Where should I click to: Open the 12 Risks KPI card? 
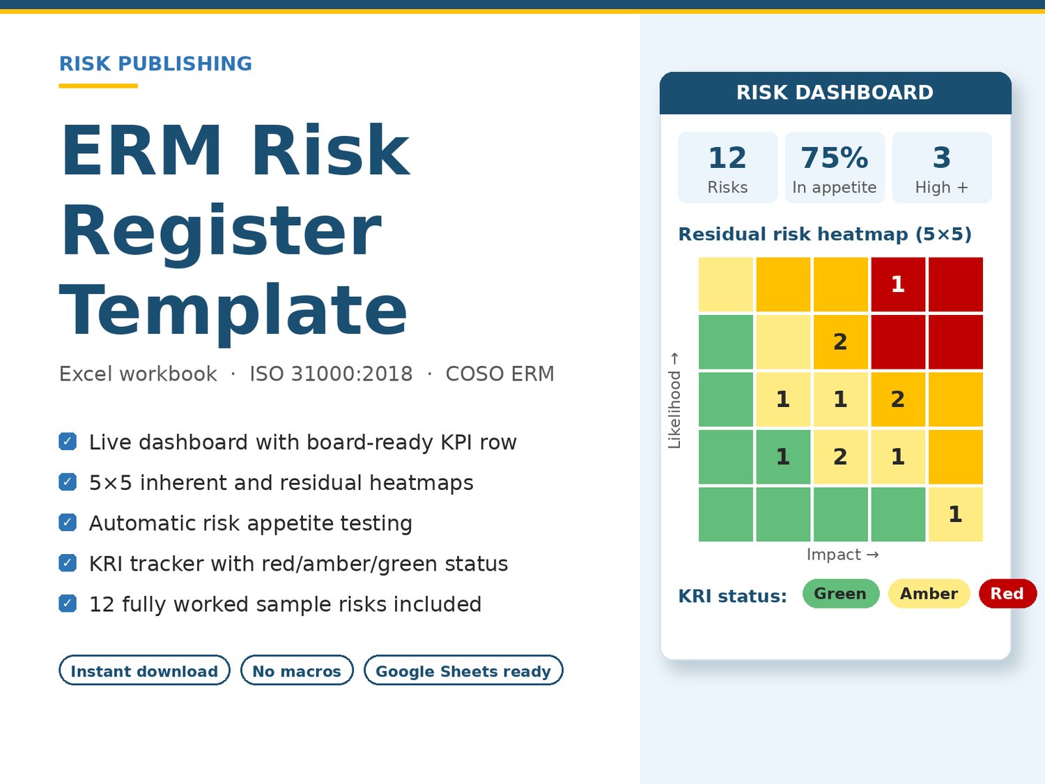[727, 168]
